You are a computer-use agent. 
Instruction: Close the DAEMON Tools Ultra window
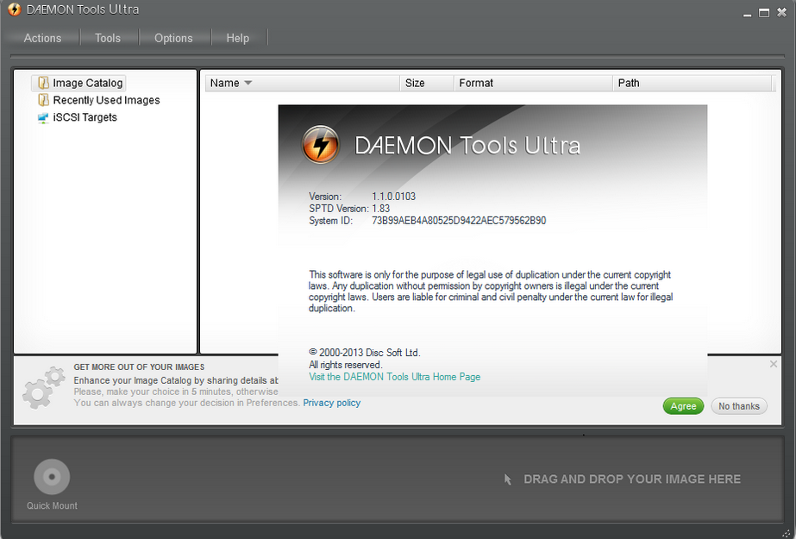coord(782,13)
